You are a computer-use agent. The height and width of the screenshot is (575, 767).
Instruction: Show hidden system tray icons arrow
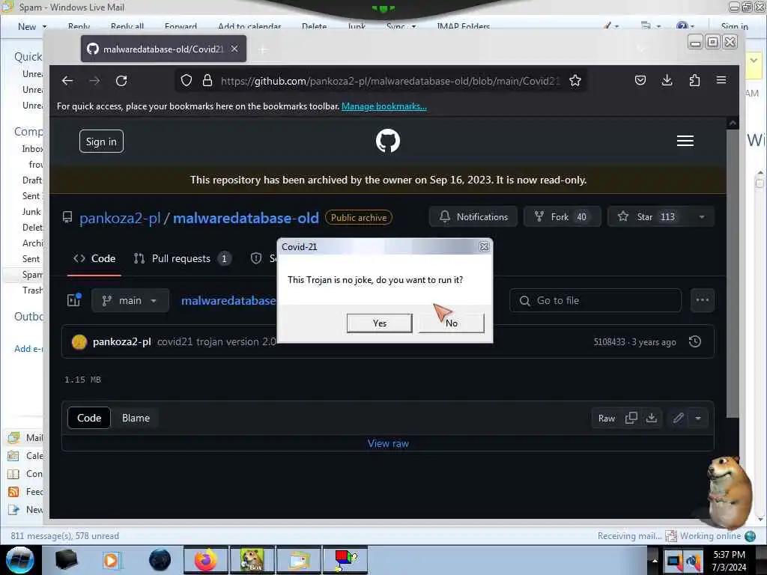[655, 560]
